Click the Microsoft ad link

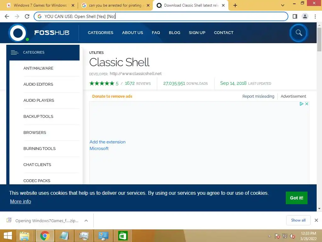(99, 148)
